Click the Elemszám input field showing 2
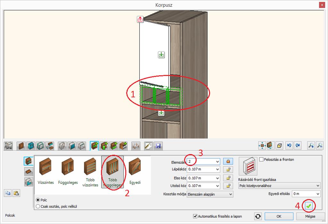The width and height of the screenshot is (328, 224). click(201, 161)
